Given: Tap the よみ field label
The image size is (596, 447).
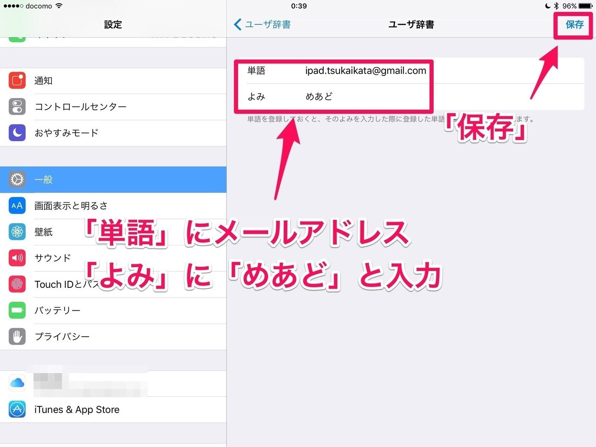Looking at the screenshot, I should [x=256, y=97].
